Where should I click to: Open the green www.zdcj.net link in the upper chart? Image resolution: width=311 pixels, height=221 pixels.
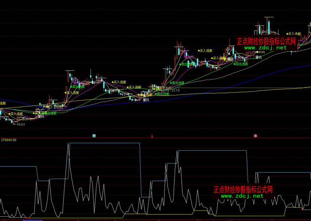click(x=267, y=48)
